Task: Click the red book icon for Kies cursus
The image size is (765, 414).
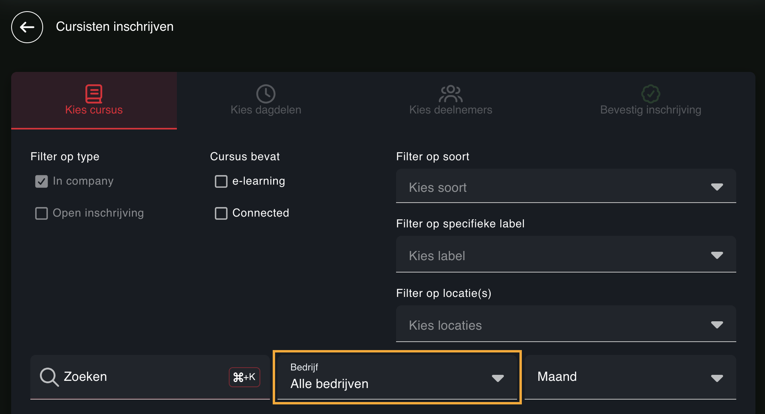Action: (94, 94)
